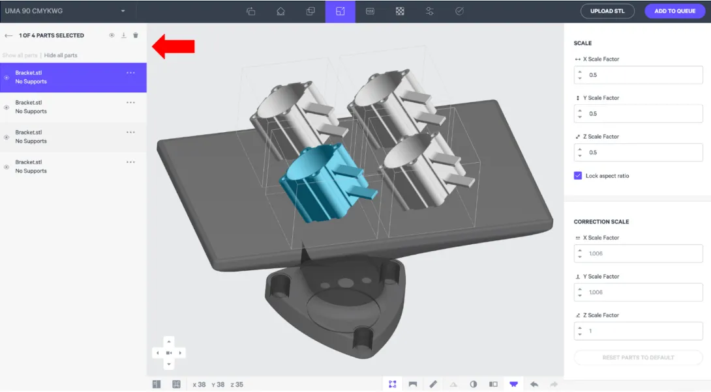Click Hide all parts
Image resolution: width=711 pixels, height=392 pixels.
[x=61, y=55]
